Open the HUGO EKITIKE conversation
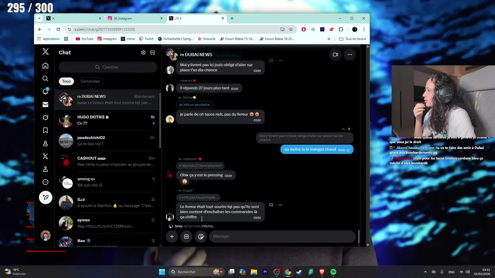The height and width of the screenshot is (278, 495). click(x=107, y=120)
